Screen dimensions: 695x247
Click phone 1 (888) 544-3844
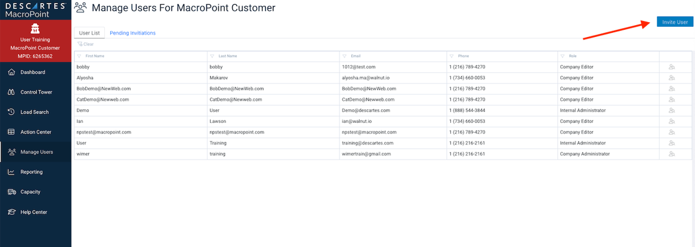coord(468,110)
